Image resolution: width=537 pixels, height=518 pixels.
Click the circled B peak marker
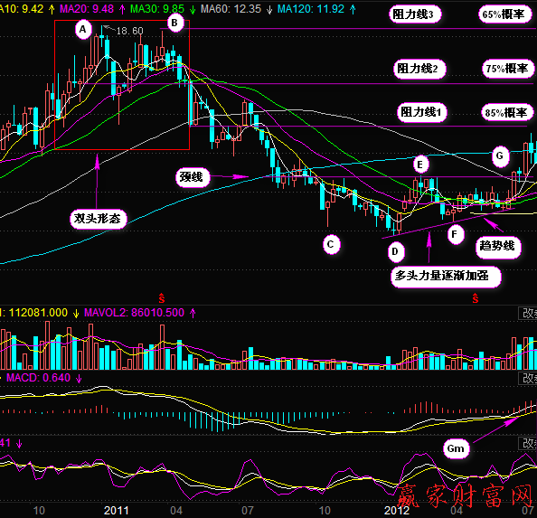175,23
